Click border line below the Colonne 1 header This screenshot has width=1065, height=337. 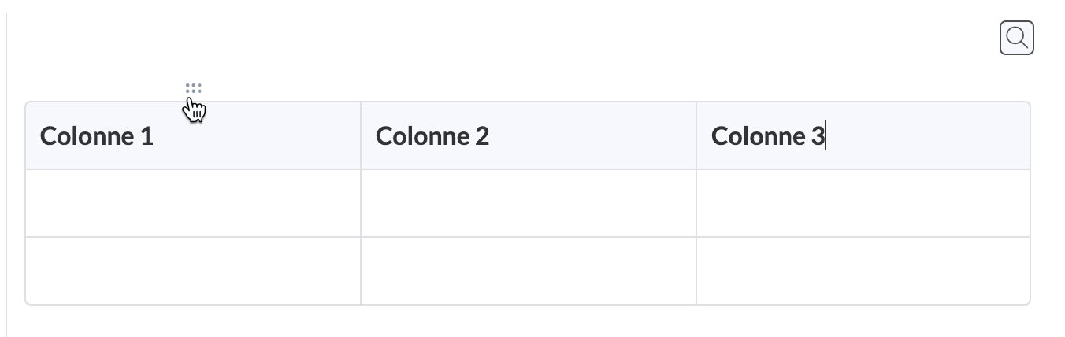pos(193,169)
